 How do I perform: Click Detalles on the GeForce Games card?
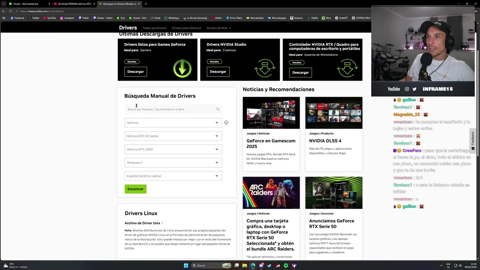click(132, 61)
